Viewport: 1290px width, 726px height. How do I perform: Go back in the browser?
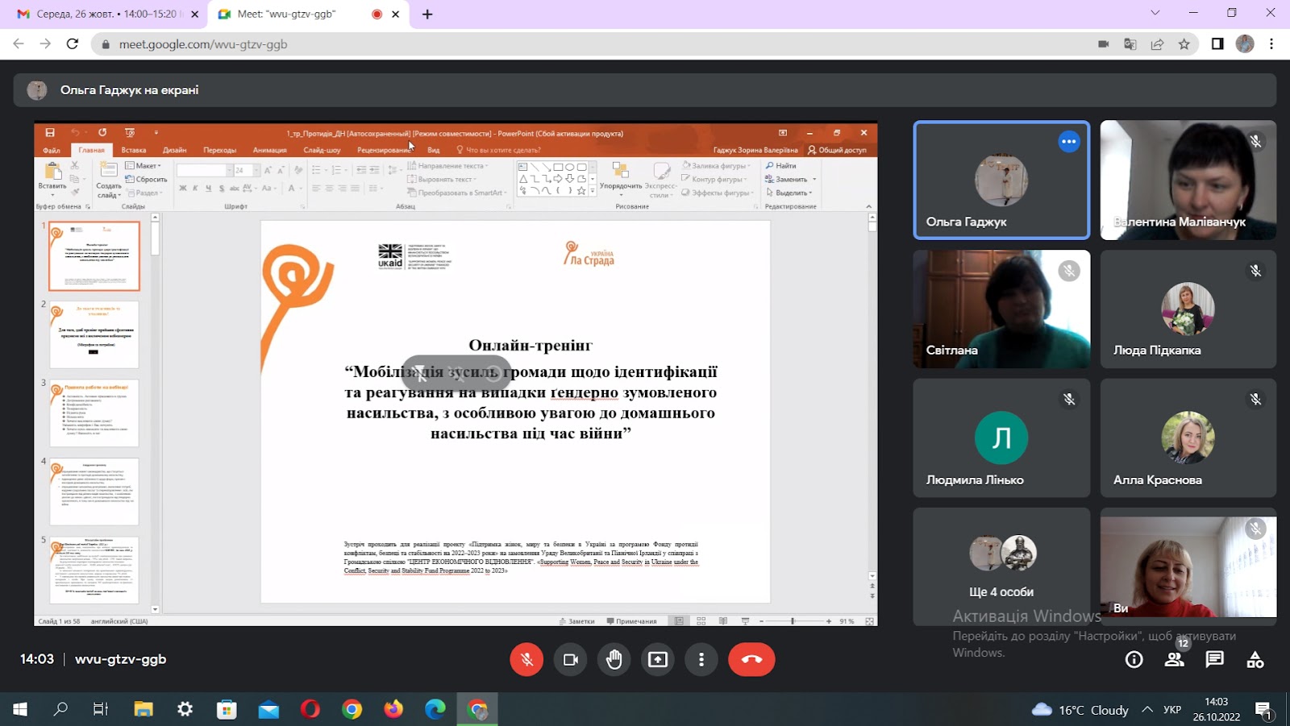(19, 44)
